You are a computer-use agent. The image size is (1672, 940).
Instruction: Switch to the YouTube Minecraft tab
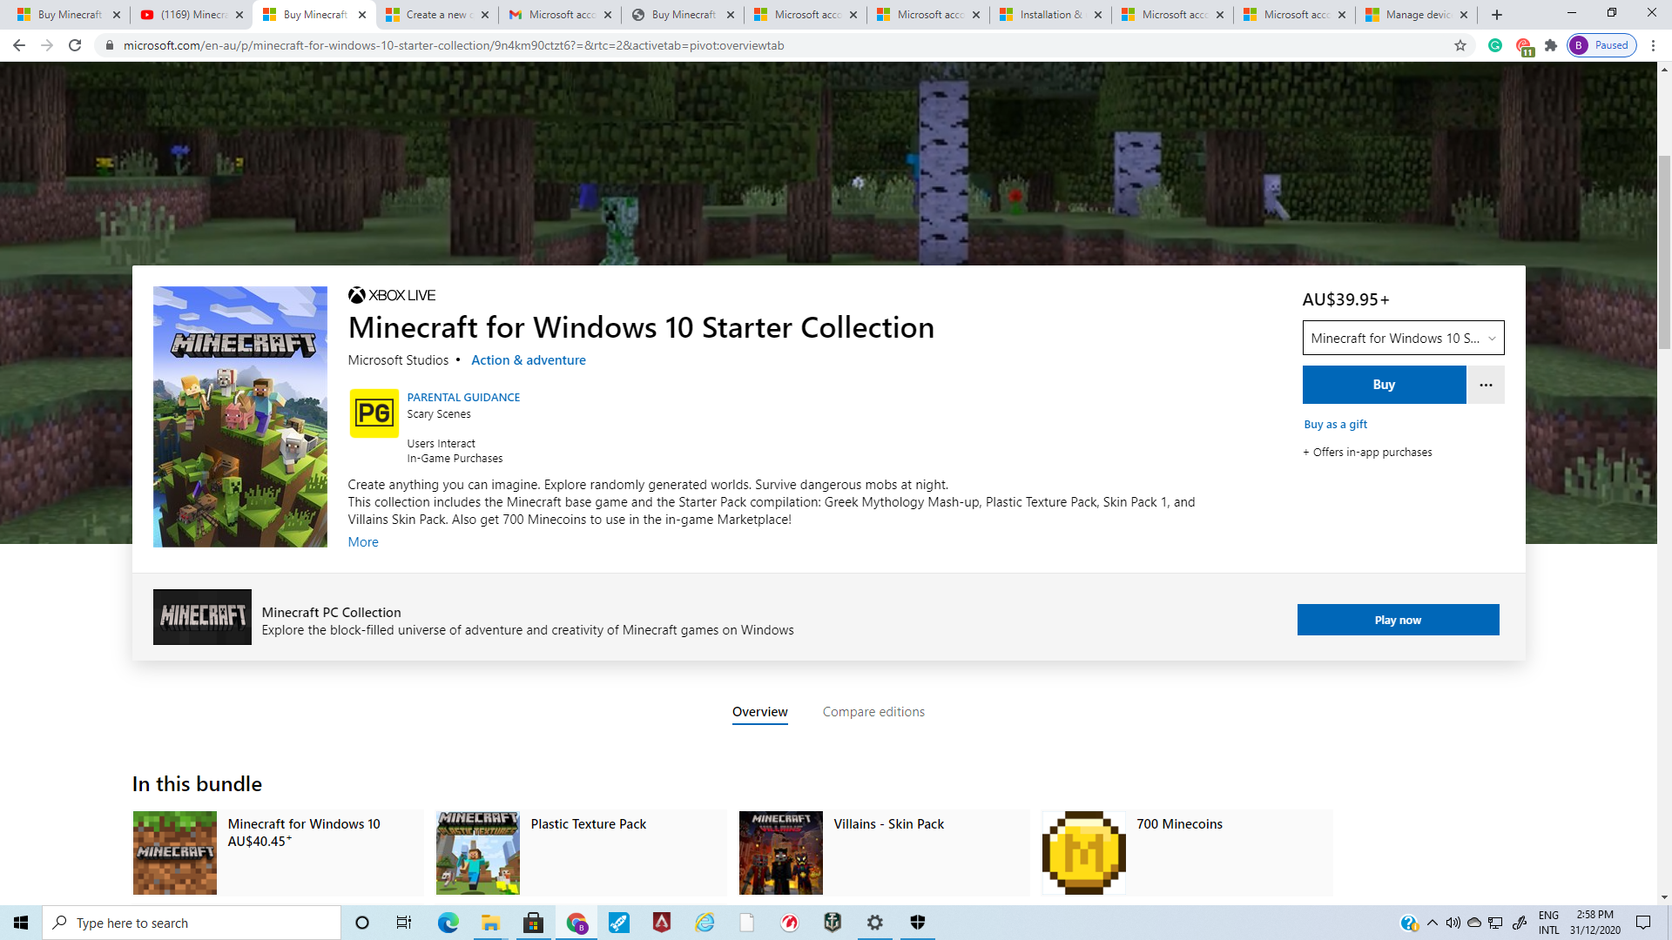[192, 15]
